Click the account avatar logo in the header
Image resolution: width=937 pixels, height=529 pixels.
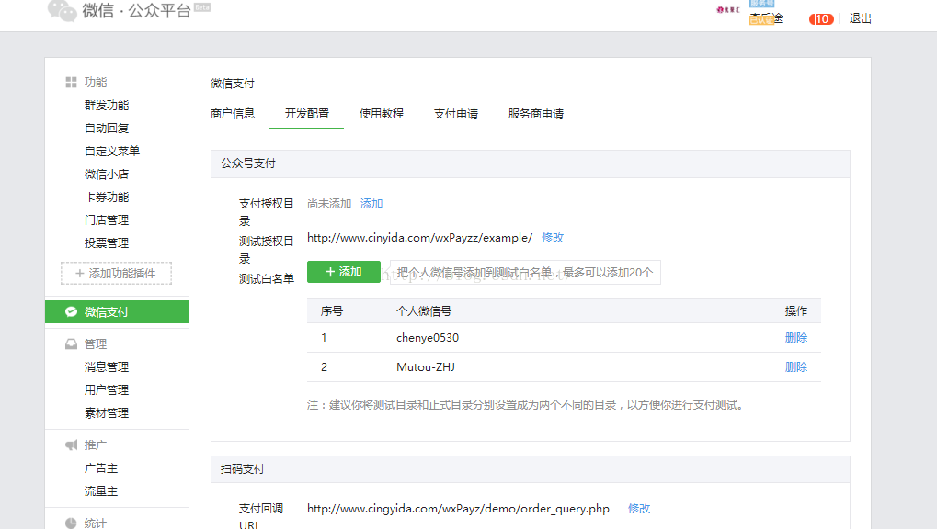pyautogui.click(x=727, y=10)
